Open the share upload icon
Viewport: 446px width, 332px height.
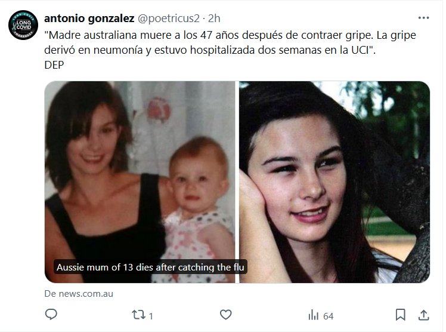[x=424, y=315]
